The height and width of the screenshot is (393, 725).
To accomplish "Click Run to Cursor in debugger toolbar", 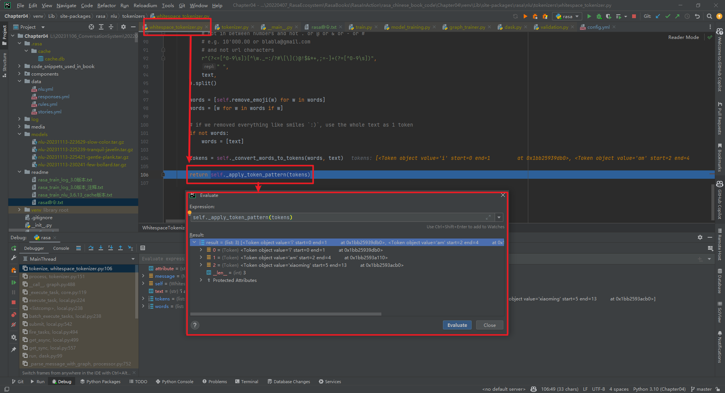I will [x=130, y=248].
